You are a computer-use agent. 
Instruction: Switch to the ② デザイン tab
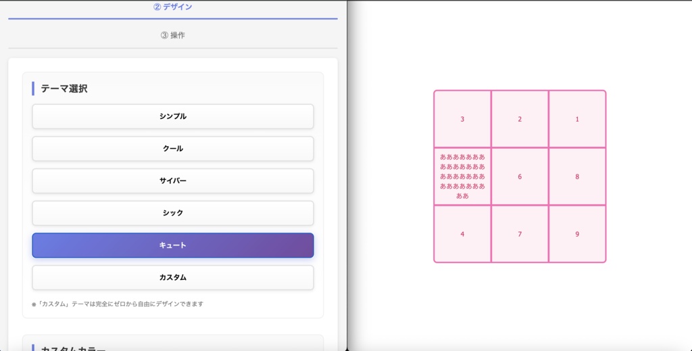click(173, 7)
